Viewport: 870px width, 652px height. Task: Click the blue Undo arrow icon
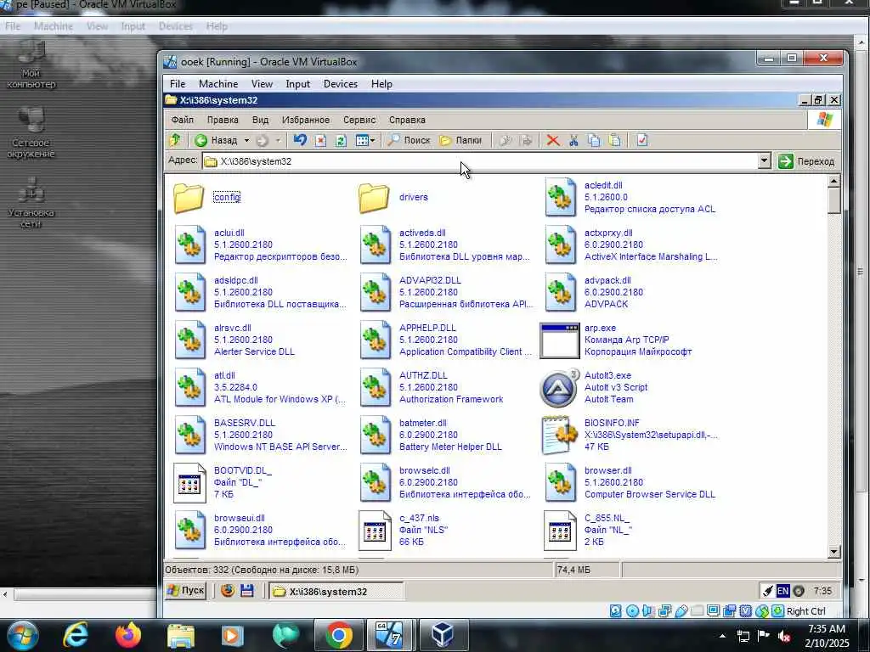[300, 140]
